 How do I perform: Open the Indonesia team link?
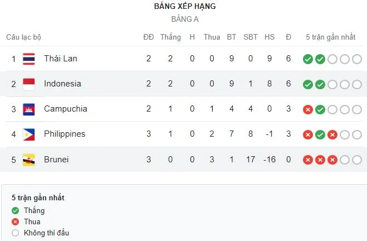click(62, 84)
